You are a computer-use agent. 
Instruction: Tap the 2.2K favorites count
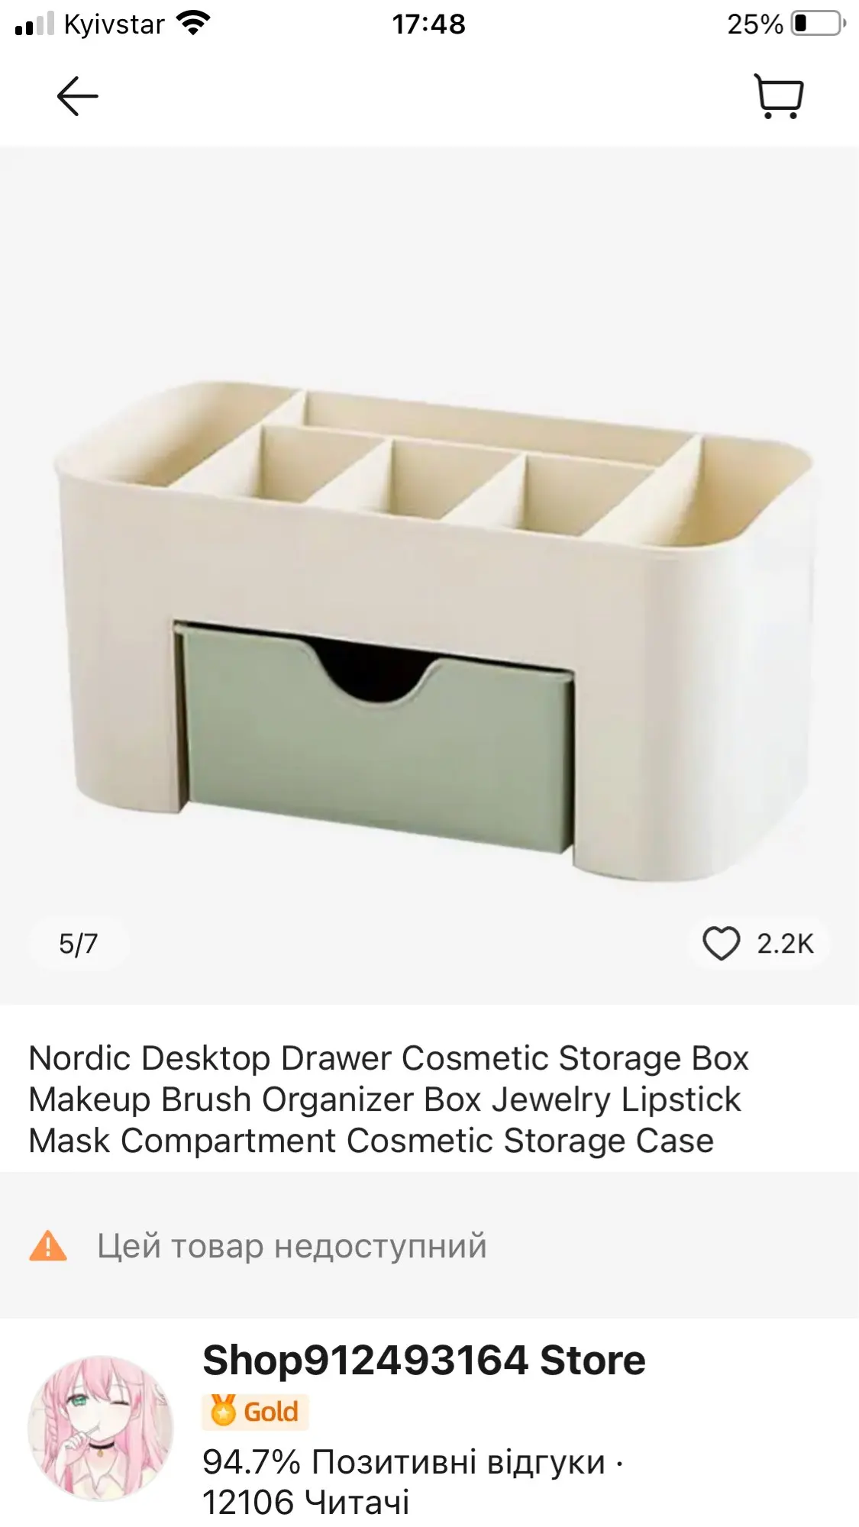tap(785, 944)
